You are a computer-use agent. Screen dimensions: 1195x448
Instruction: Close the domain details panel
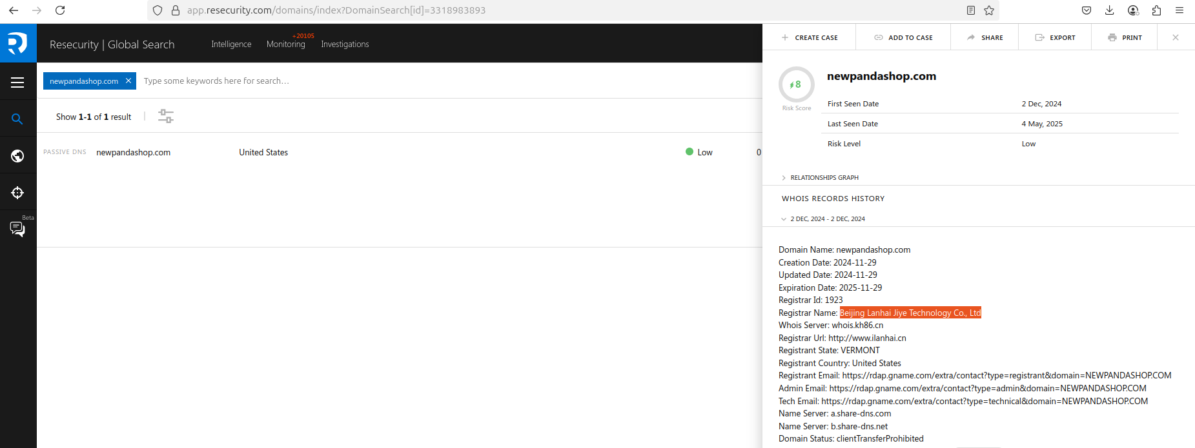coord(1176,37)
